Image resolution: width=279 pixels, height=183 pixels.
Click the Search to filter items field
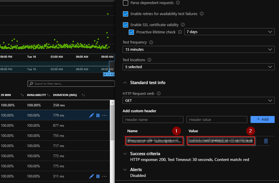tap(71, 84)
